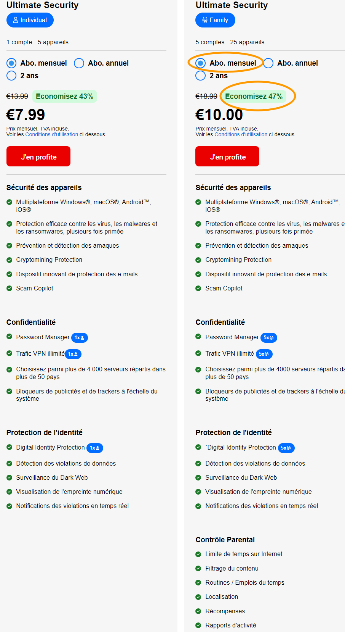
Task: Click the Economisez 43% savings badge
Action: (64, 96)
